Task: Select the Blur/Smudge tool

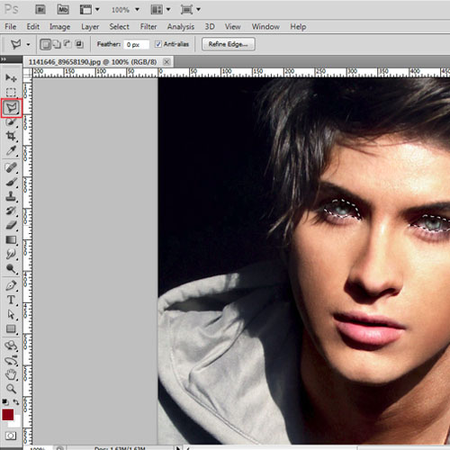Action: pos(11,254)
